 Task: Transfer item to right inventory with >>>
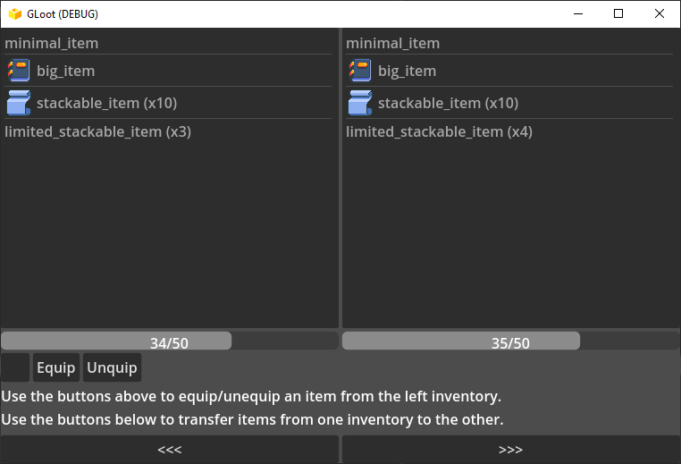point(511,449)
